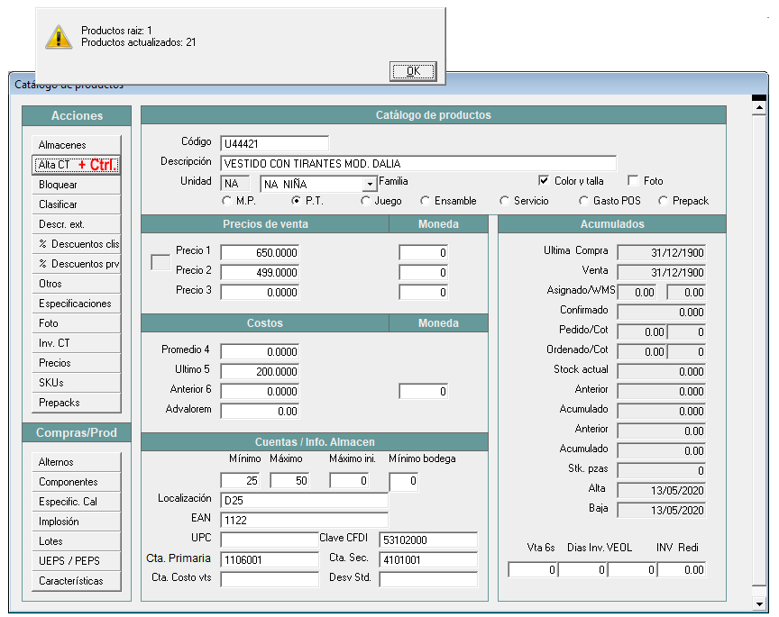The height and width of the screenshot is (617, 779).
Task: Open the Clasificar action
Action: pos(77,204)
